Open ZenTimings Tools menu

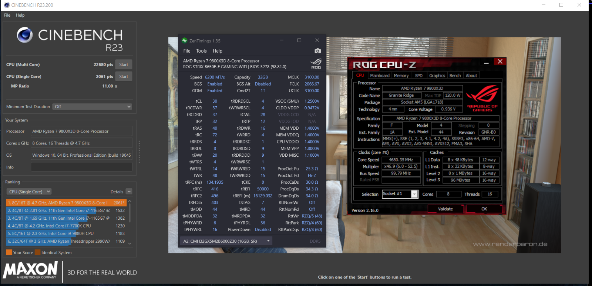click(x=201, y=51)
